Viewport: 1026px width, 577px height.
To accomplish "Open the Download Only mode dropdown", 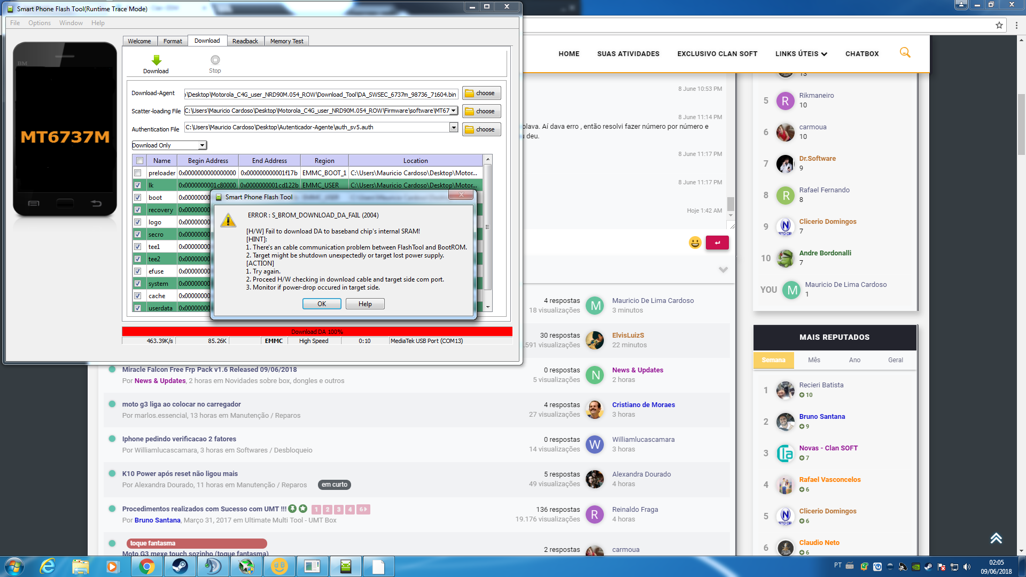I will click(x=203, y=145).
